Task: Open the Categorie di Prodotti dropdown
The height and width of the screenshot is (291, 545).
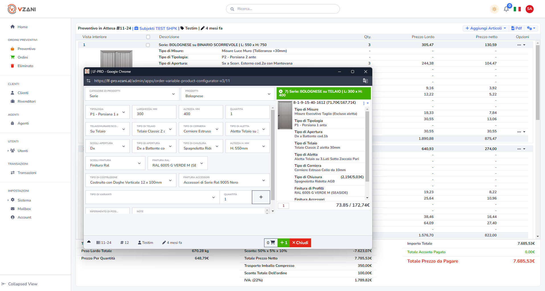Action: [132, 94]
